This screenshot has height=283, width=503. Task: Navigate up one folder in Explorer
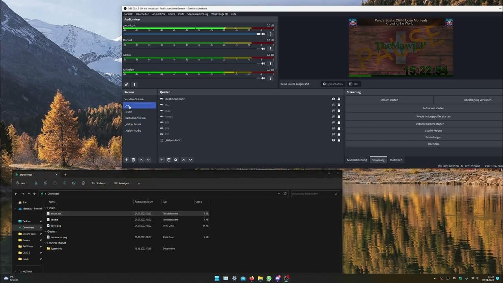point(35,194)
